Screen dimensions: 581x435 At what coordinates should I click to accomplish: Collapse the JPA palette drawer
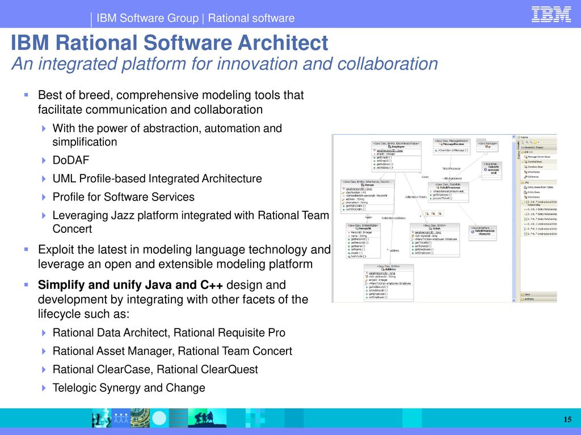(x=538, y=183)
